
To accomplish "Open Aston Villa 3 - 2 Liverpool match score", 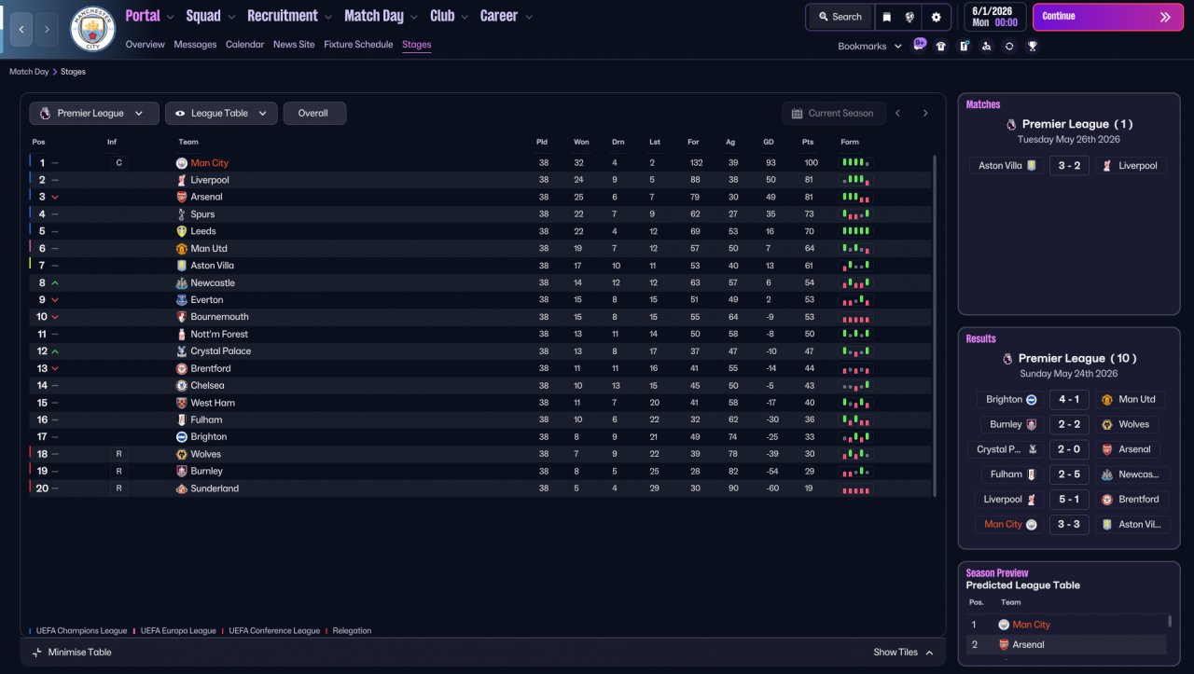I will point(1068,166).
